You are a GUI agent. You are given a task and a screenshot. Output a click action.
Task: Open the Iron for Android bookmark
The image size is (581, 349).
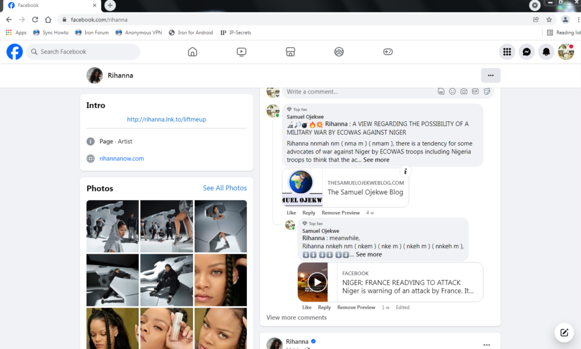click(191, 32)
